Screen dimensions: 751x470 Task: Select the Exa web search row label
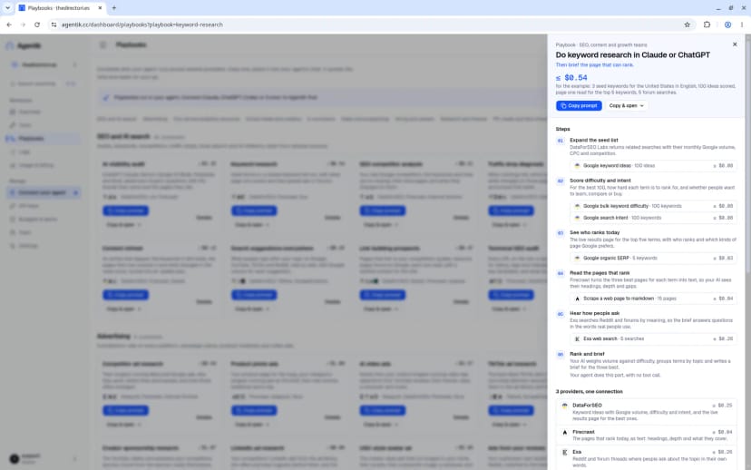point(600,338)
